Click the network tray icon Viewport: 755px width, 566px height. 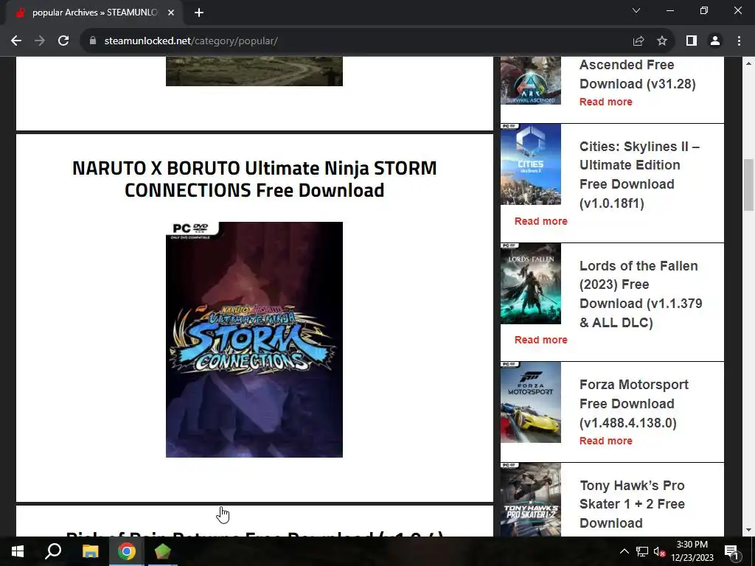[641, 551]
